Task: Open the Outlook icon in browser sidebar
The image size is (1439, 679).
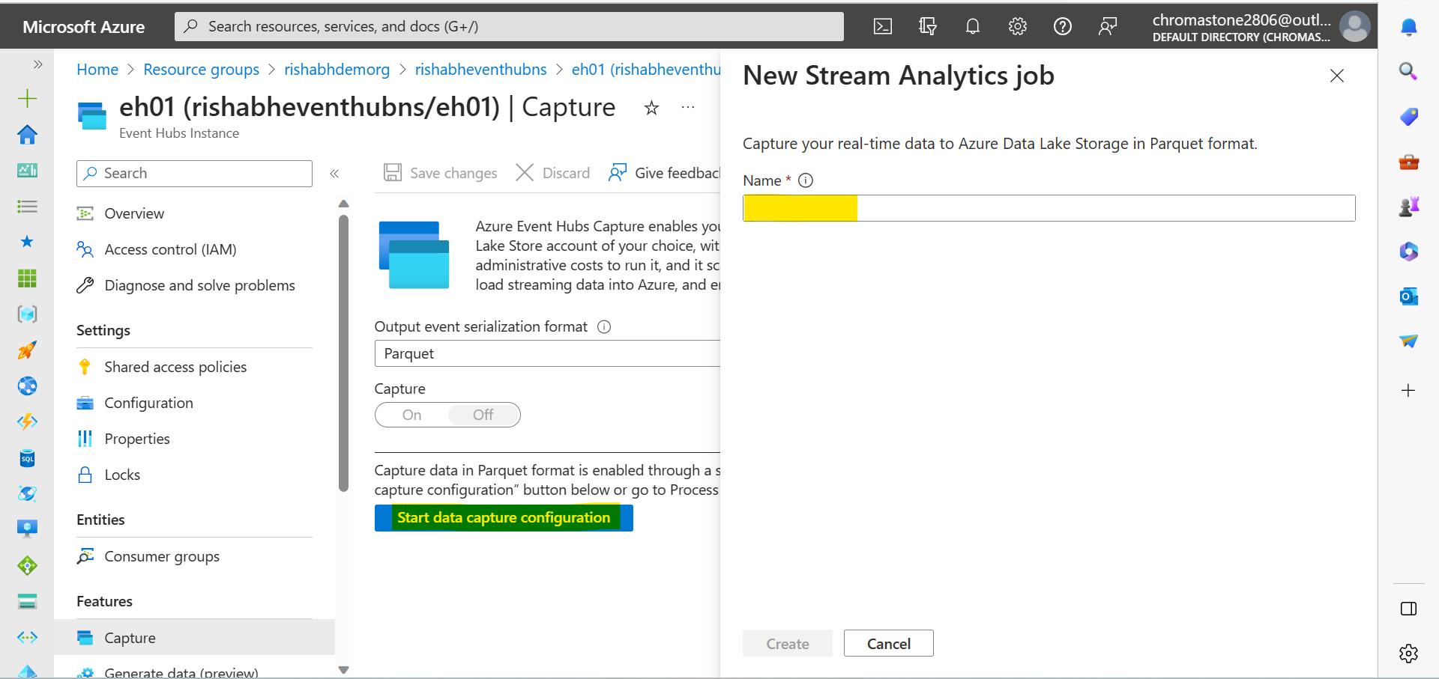Action: [x=1409, y=296]
